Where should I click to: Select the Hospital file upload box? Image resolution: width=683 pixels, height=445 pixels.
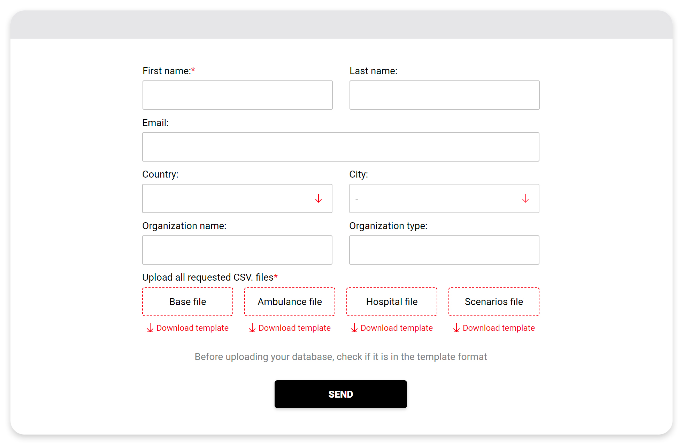[x=392, y=302]
